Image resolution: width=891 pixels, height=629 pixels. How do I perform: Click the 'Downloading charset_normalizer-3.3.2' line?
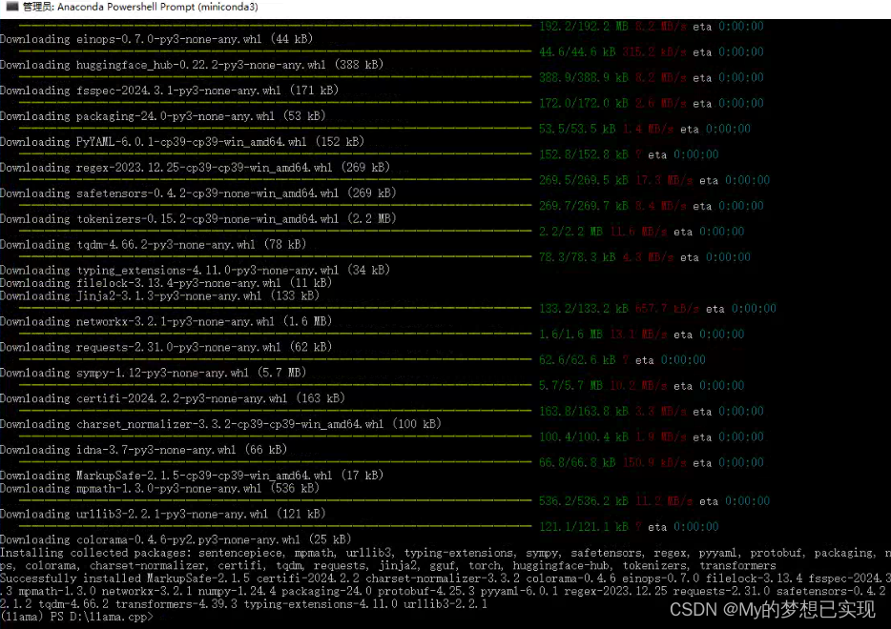[220, 424]
